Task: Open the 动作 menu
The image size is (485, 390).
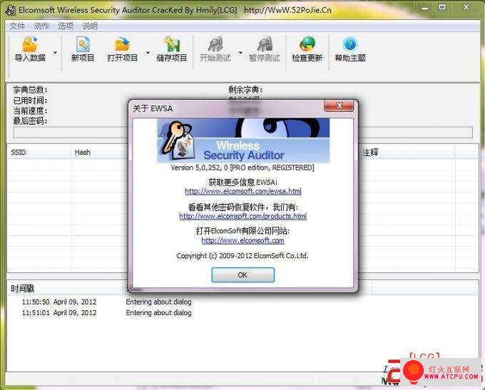Action: (x=41, y=26)
